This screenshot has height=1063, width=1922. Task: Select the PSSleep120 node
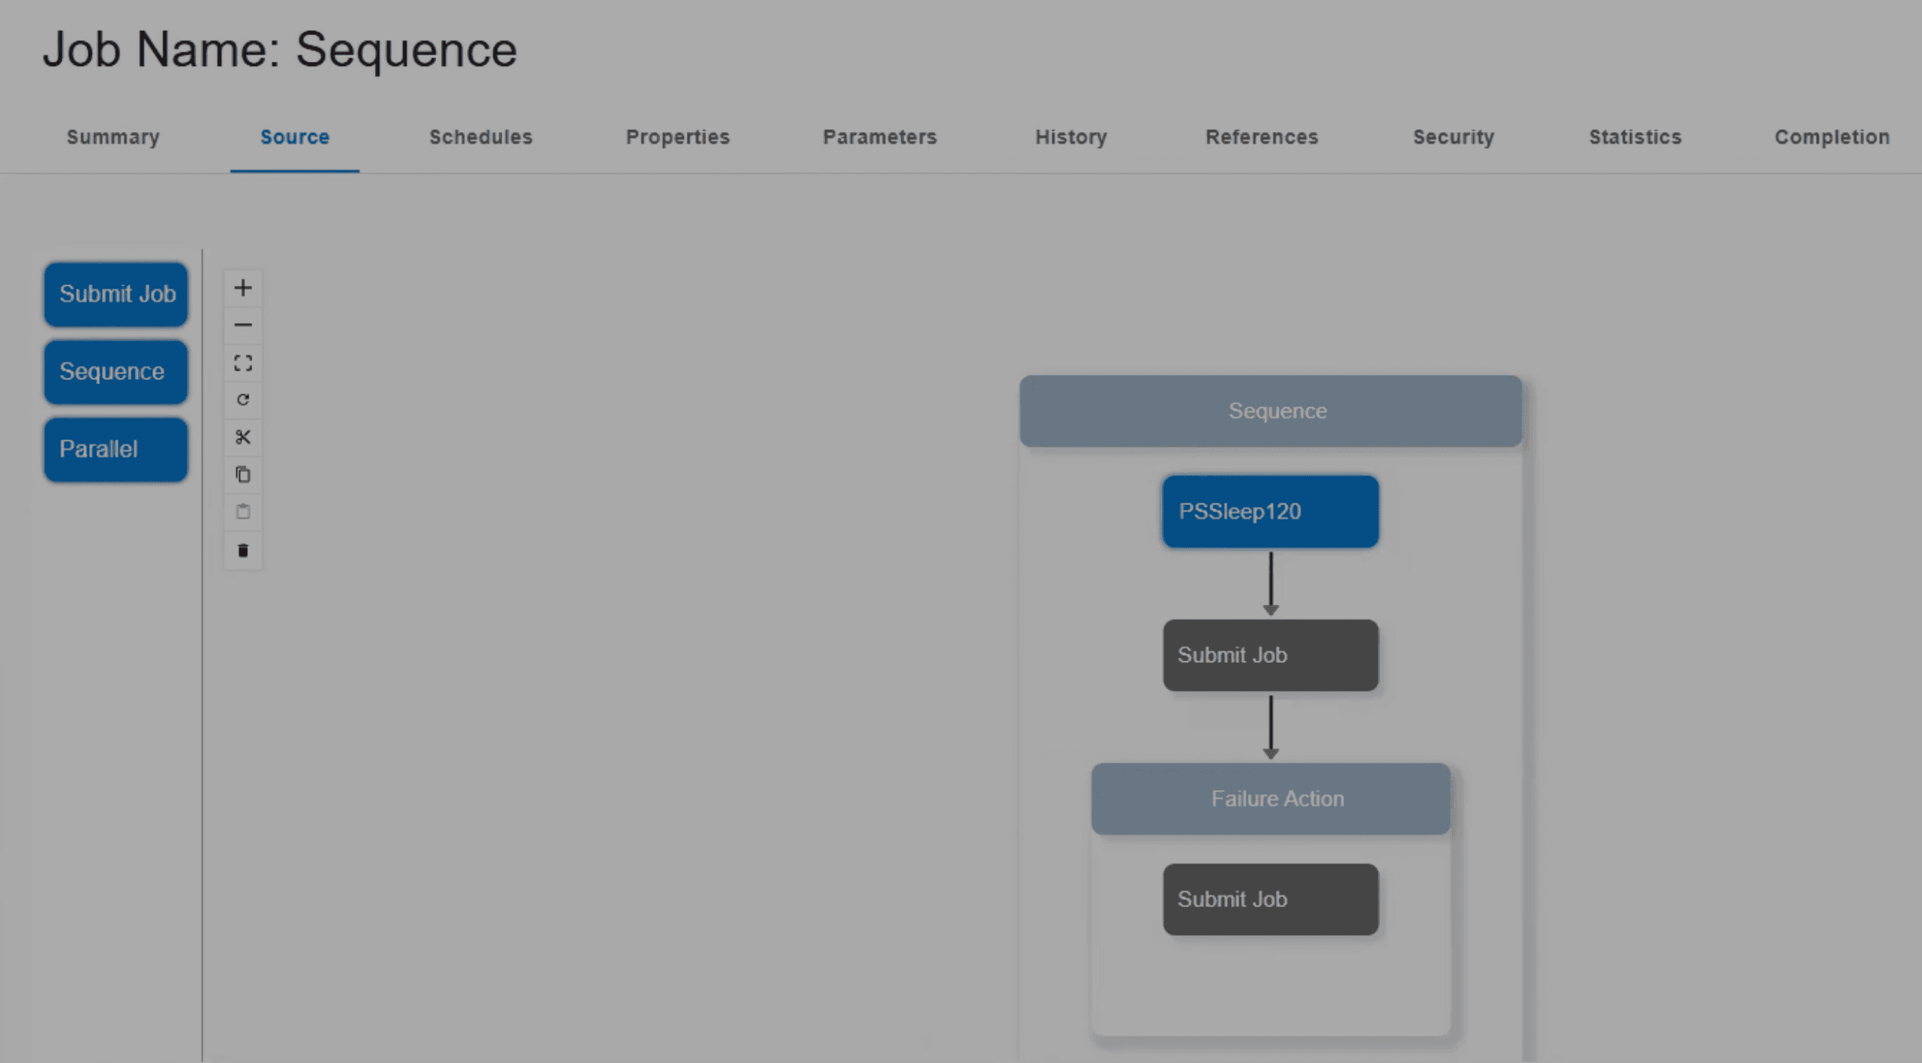pyautogui.click(x=1270, y=512)
